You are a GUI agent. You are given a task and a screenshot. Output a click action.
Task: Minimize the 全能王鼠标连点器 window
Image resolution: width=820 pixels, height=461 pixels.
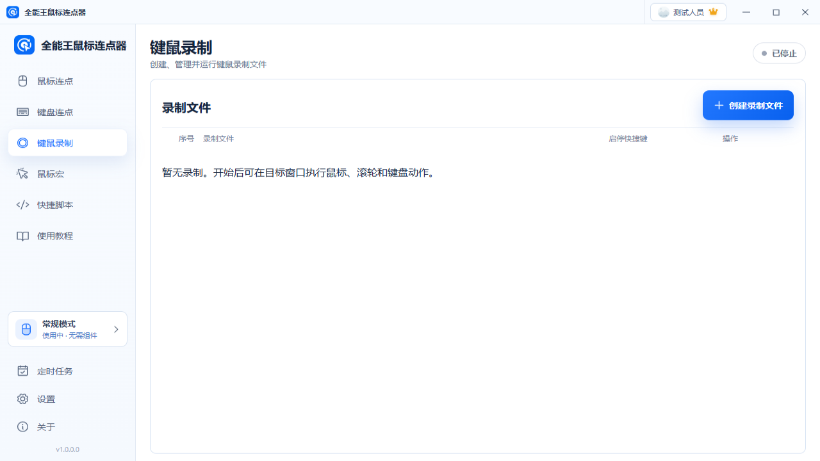tap(747, 12)
